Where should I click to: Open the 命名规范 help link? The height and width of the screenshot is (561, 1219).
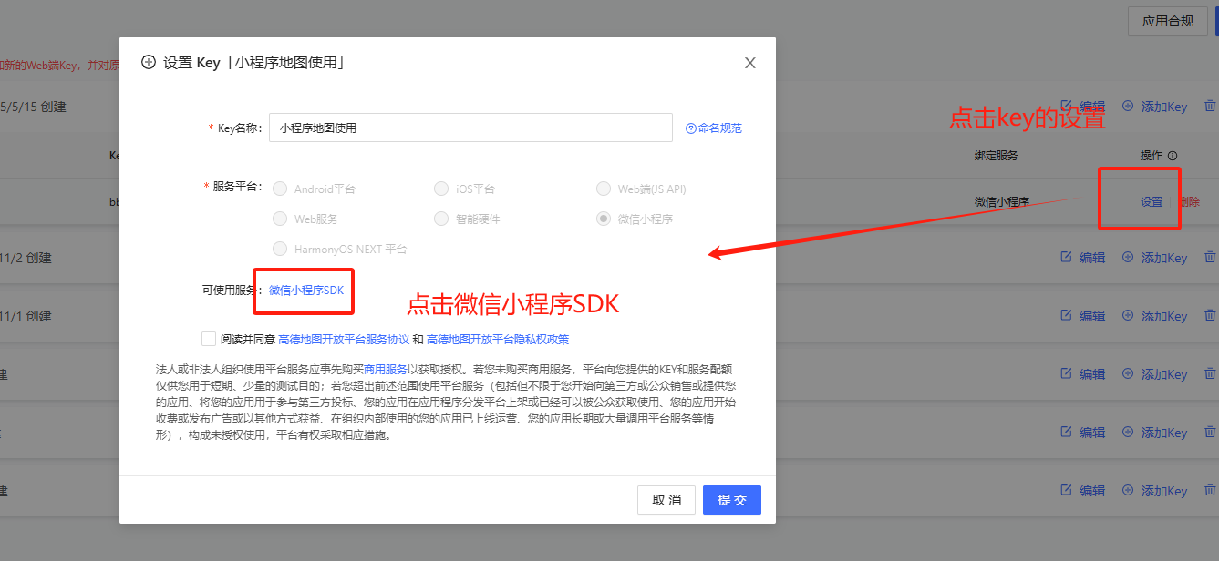pyautogui.click(x=714, y=128)
